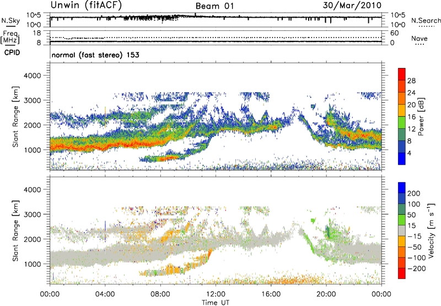
Task: Click the "200" label on velocity colorbar
Action: coord(414,193)
